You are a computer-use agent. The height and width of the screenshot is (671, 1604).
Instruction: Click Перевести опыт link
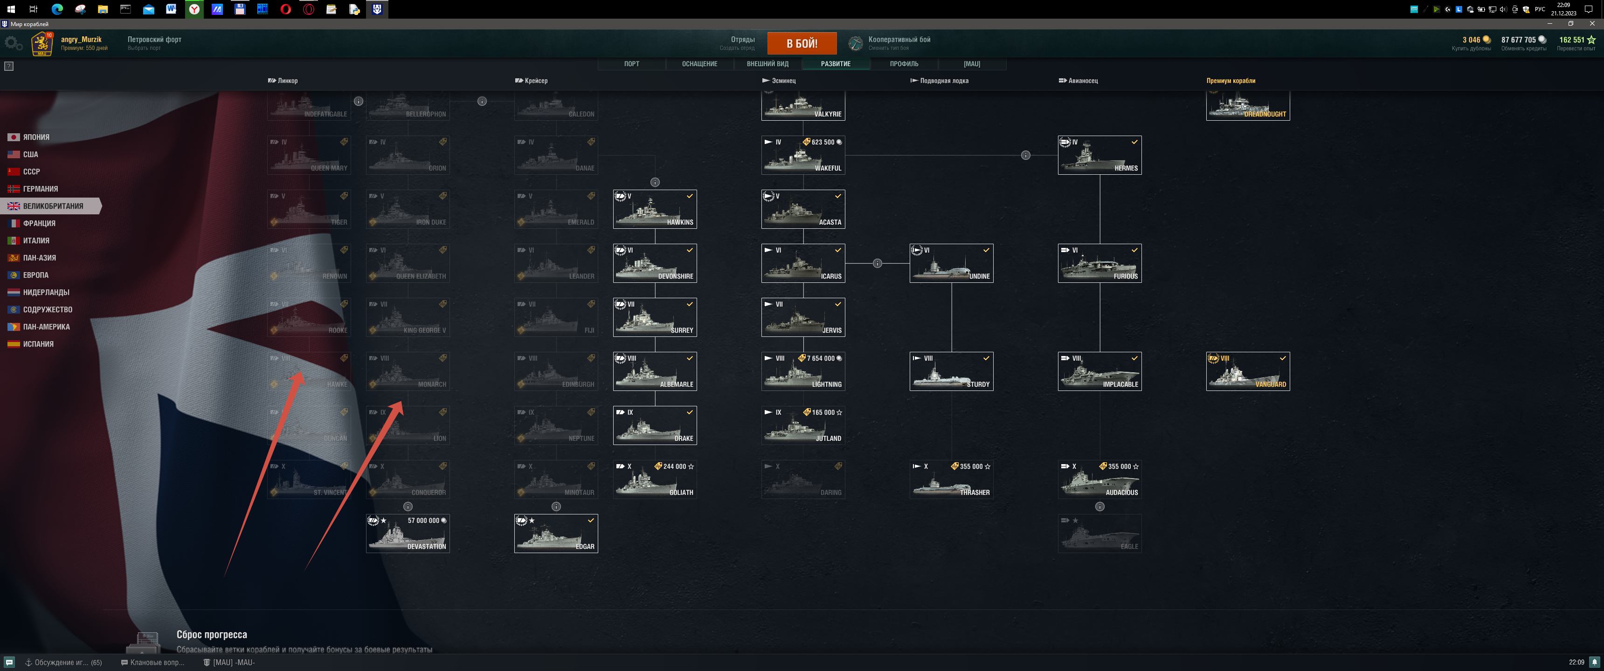pyautogui.click(x=1576, y=48)
